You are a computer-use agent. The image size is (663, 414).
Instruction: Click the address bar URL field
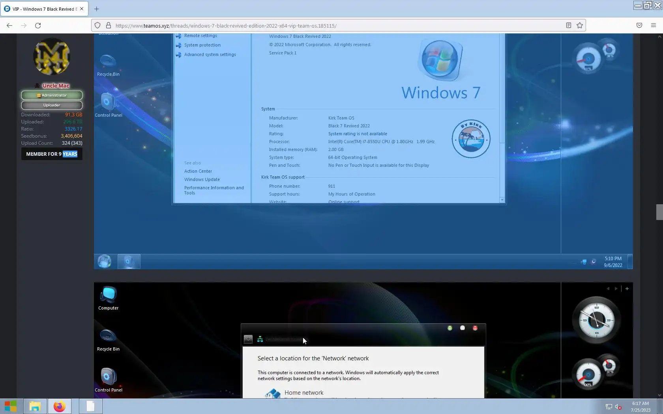(338, 26)
